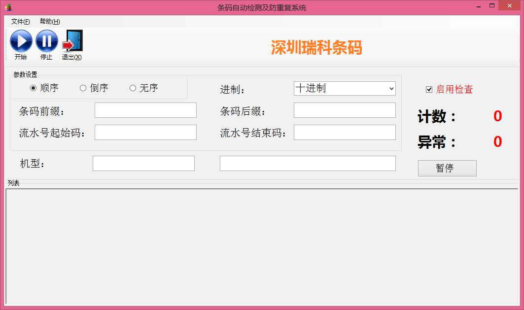This screenshot has height=310, width=524.
Task: Click the 条码后缀 input field
Action: point(345,110)
